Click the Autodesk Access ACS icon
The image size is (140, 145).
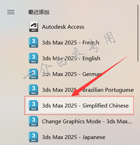pos(34,27)
